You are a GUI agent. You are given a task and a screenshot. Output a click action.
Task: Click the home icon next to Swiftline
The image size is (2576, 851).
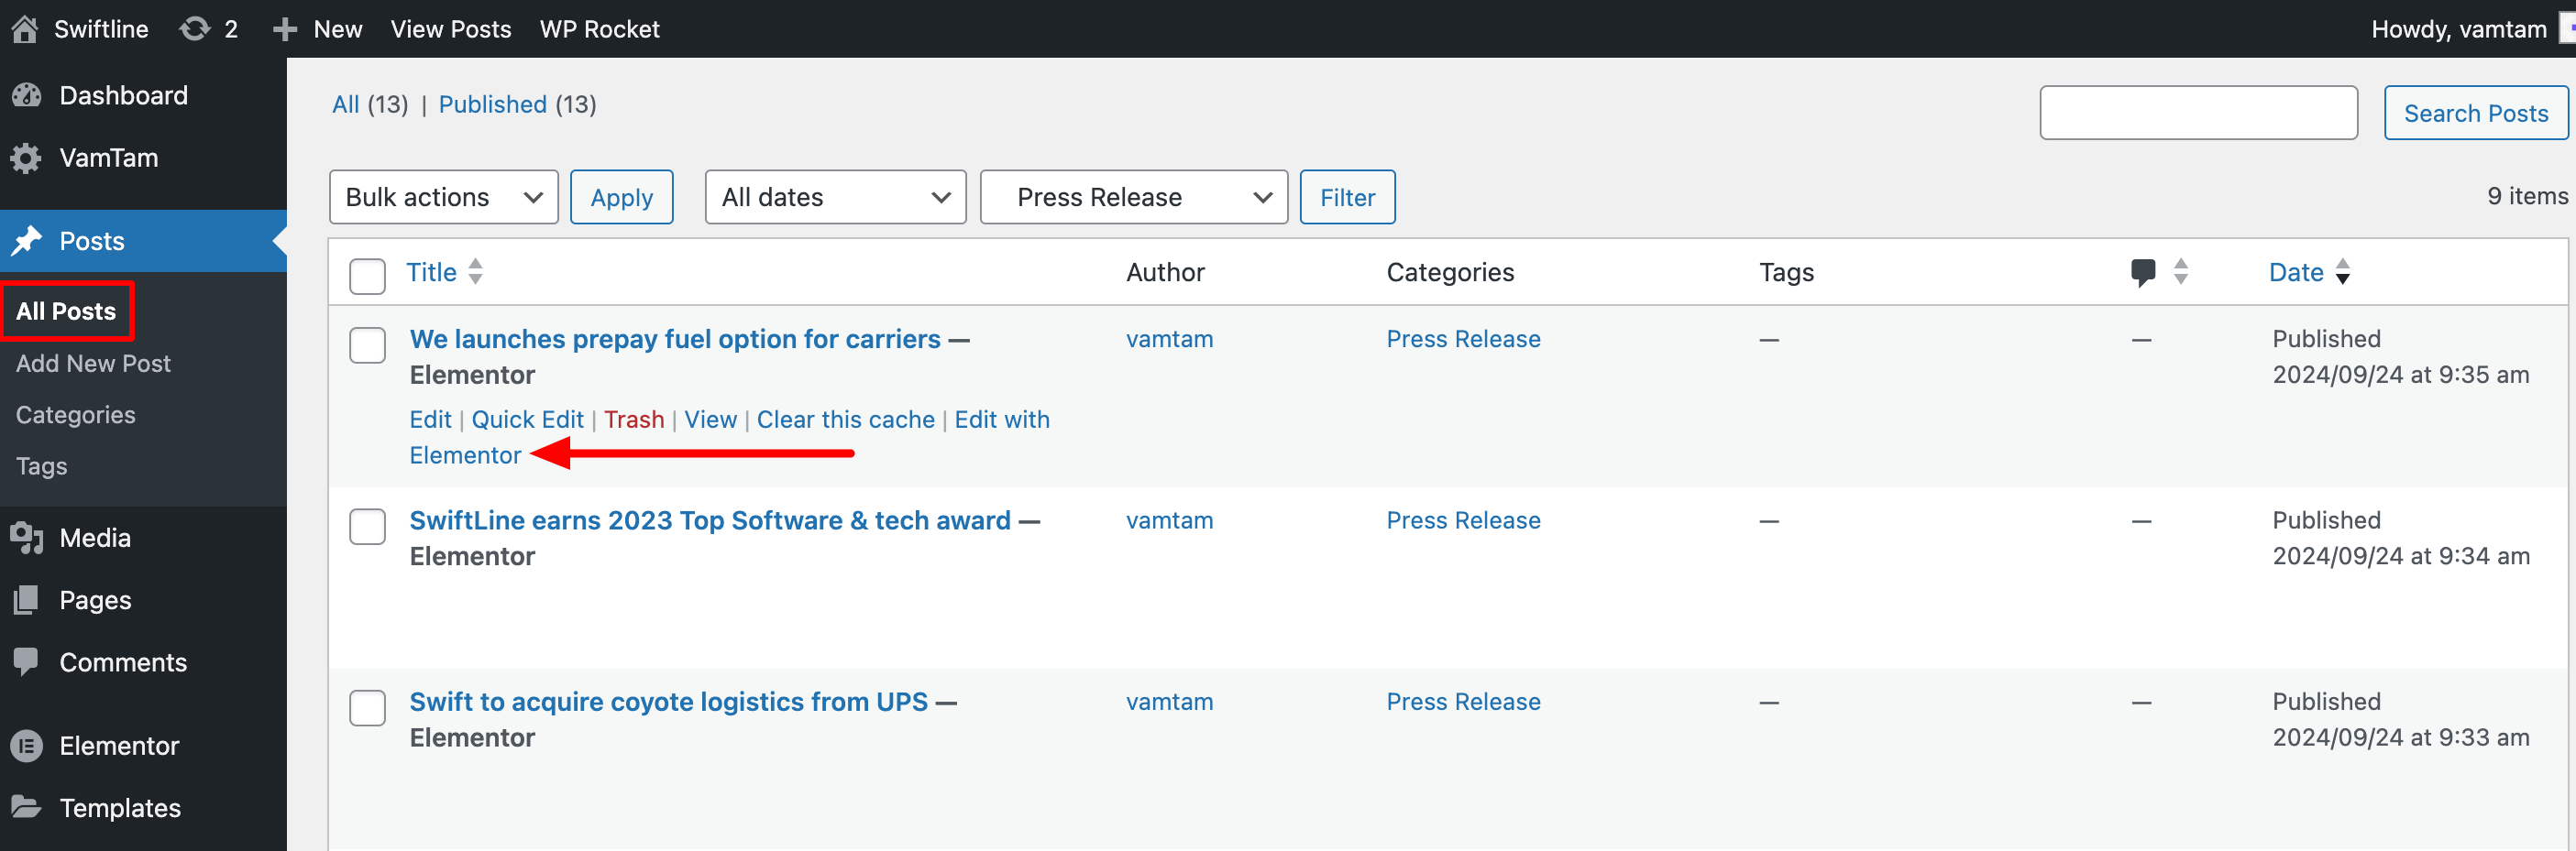(25, 29)
